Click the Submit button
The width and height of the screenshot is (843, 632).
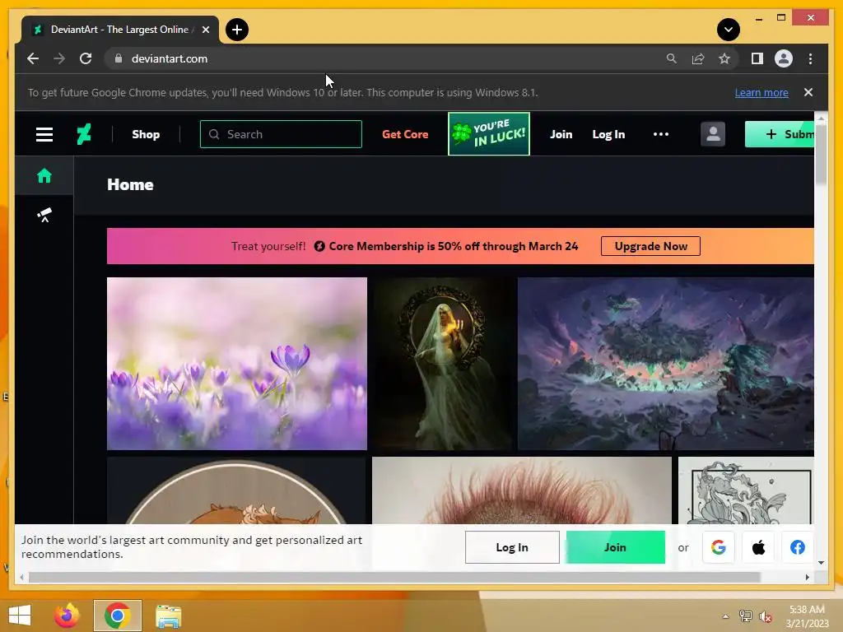point(780,134)
